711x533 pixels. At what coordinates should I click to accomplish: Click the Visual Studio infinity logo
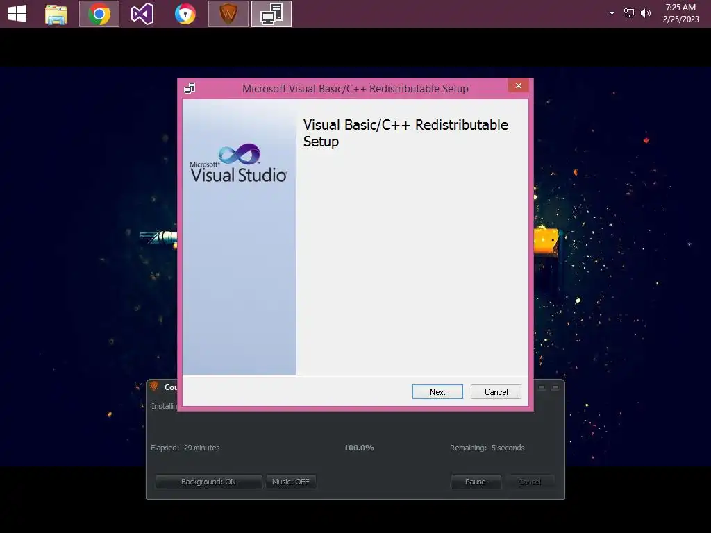(x=239, y=155)
